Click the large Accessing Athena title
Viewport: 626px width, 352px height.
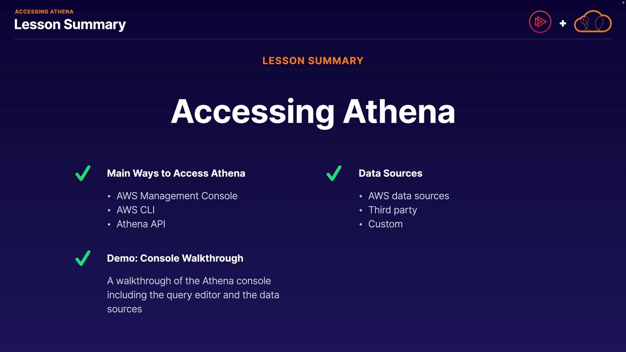point(313,111)
